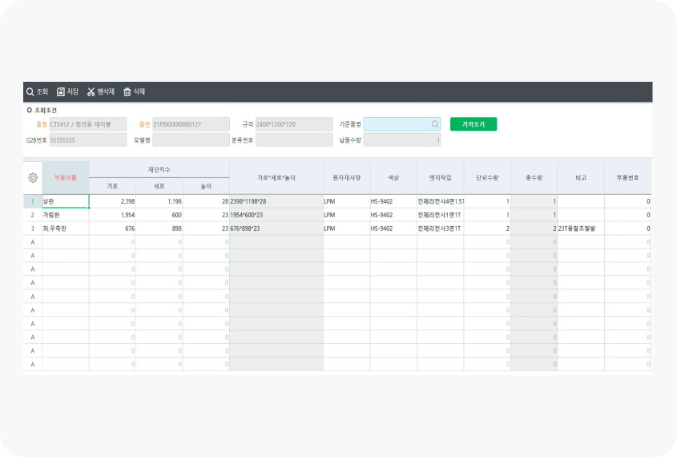Click the 23T용철조절발 remark cell

[x=581, y=229]
